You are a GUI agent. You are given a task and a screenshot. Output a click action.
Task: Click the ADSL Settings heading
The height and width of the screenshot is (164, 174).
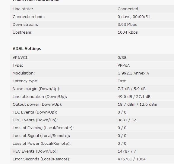[27, 49]
